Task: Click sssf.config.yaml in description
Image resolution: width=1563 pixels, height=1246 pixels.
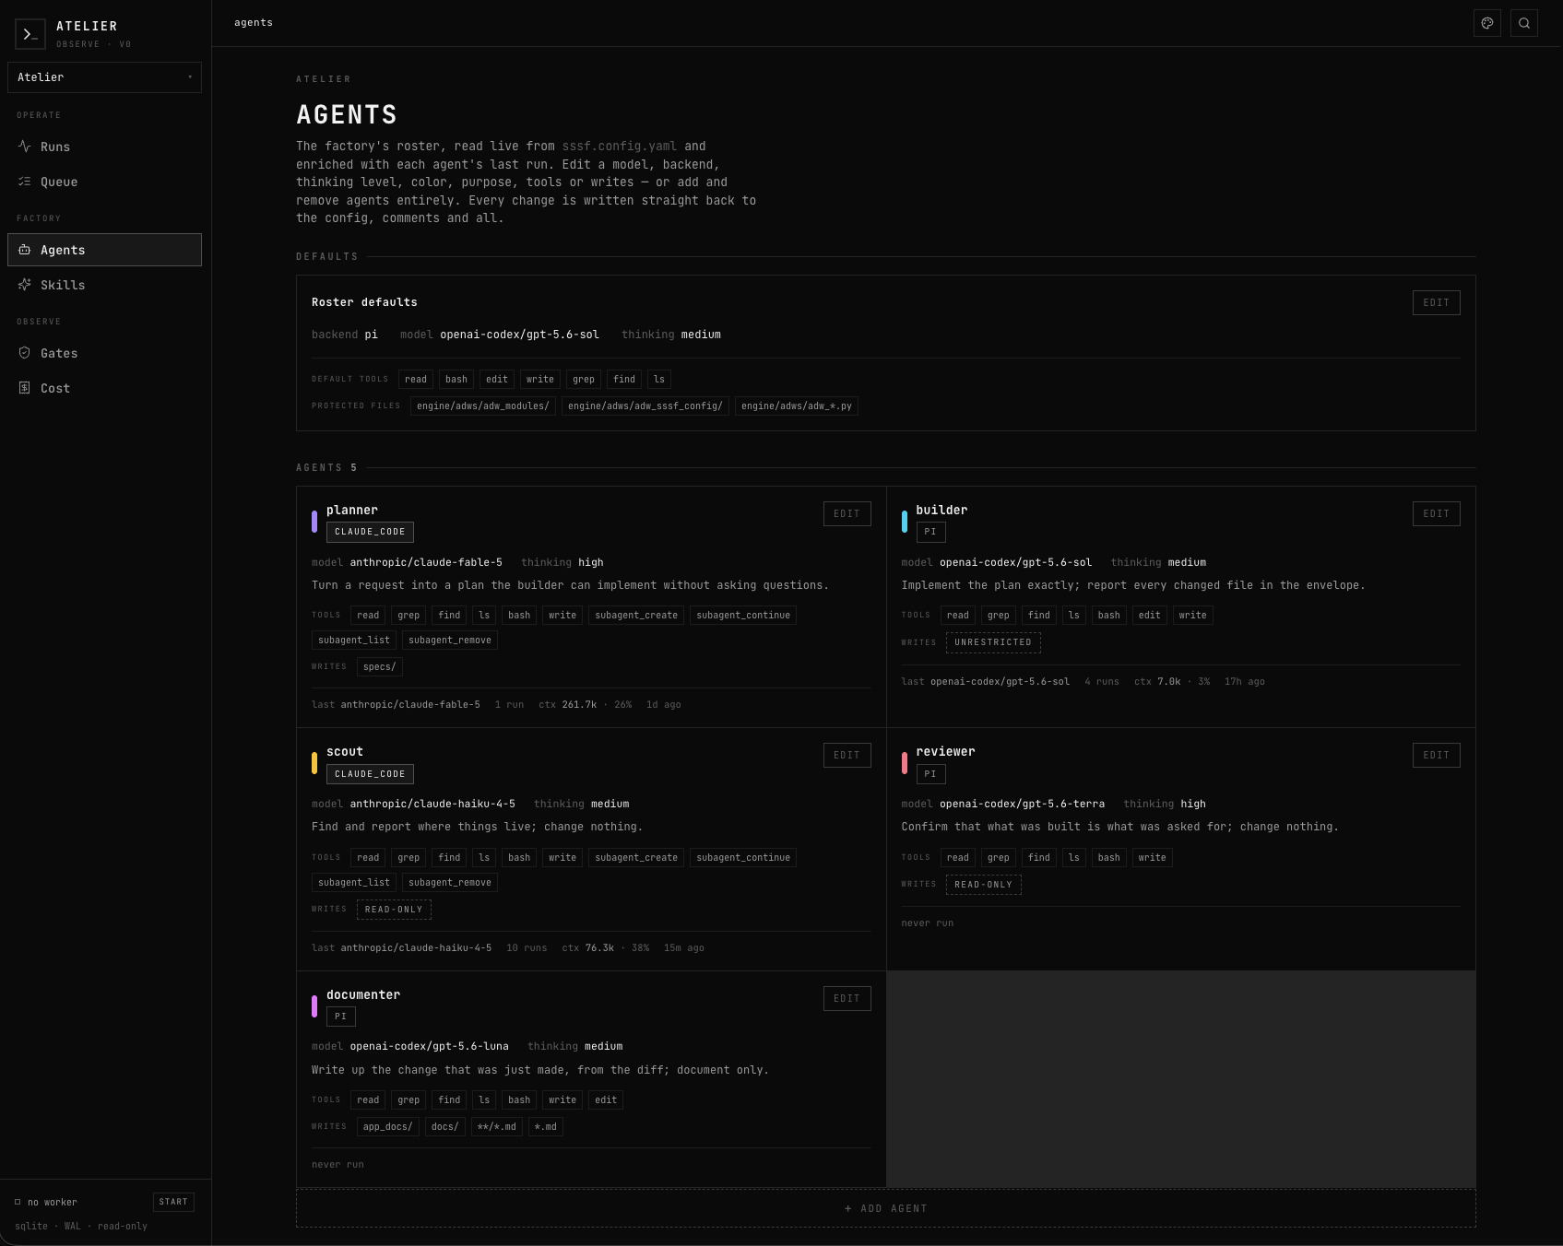Action: pyautogui.click(x=620, y=146)
